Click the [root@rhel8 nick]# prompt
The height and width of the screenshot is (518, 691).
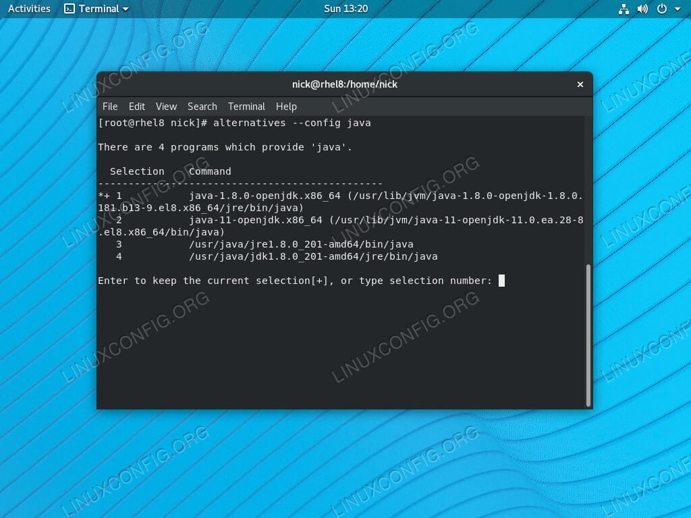153,123
